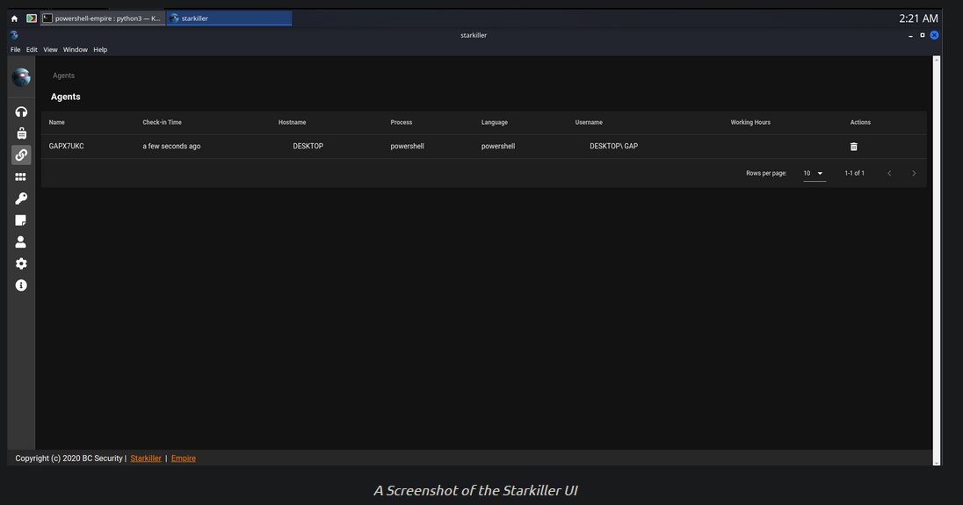Sort agents by Check-in Time column

pos(163,122)
